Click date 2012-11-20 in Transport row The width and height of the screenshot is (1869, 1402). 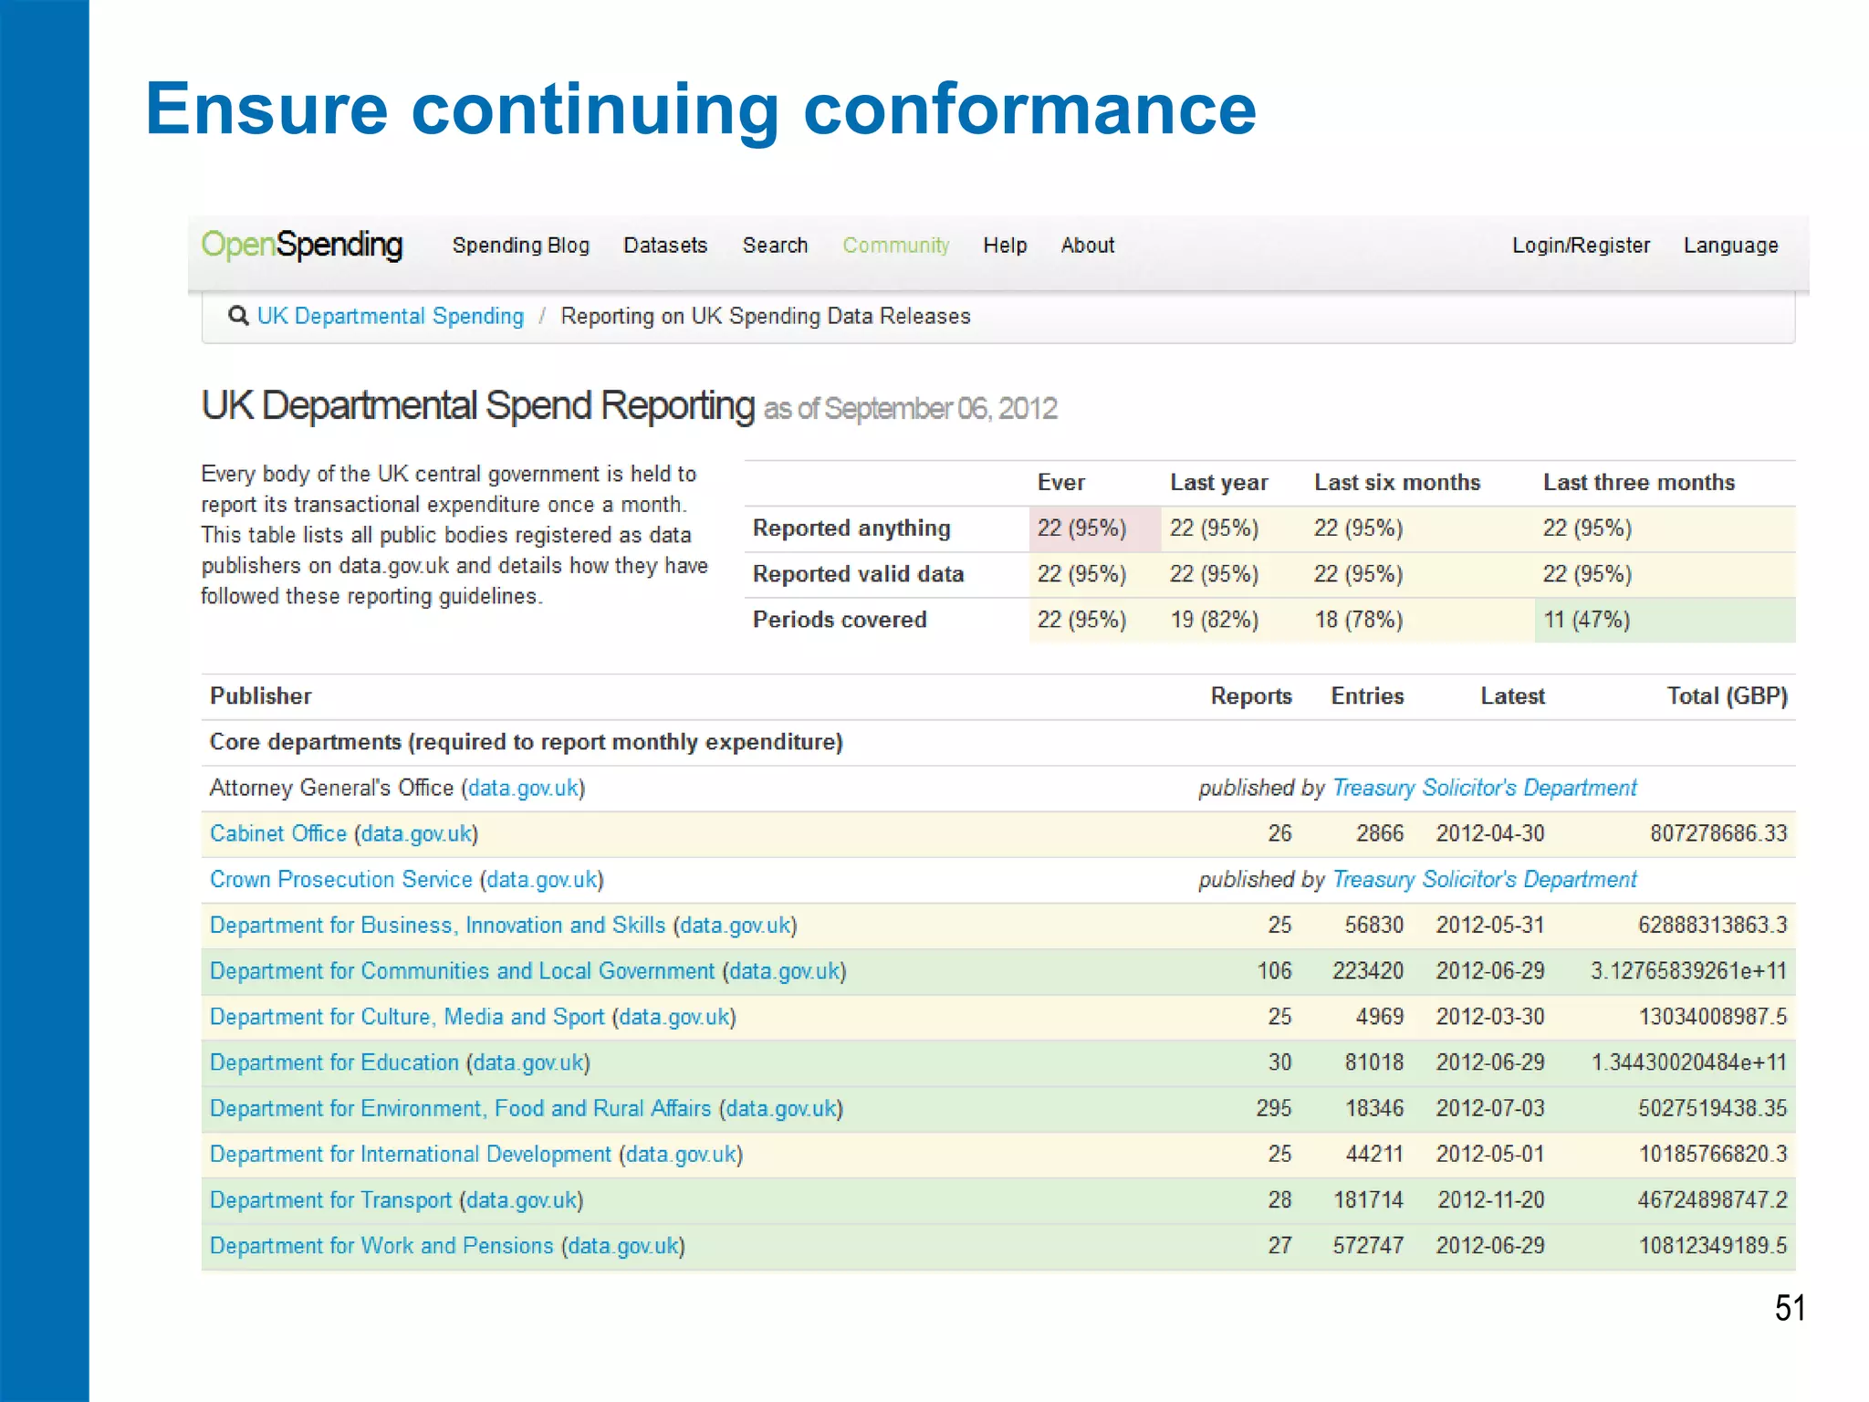[1491, 1199]
